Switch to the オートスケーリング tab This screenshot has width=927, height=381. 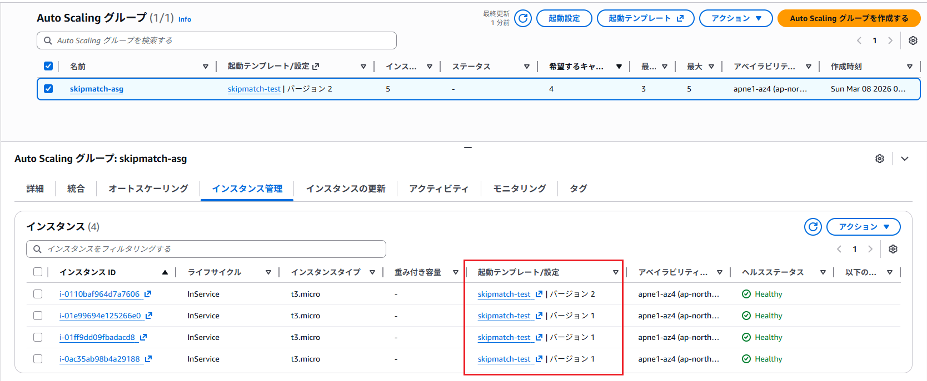pos(148,189)
